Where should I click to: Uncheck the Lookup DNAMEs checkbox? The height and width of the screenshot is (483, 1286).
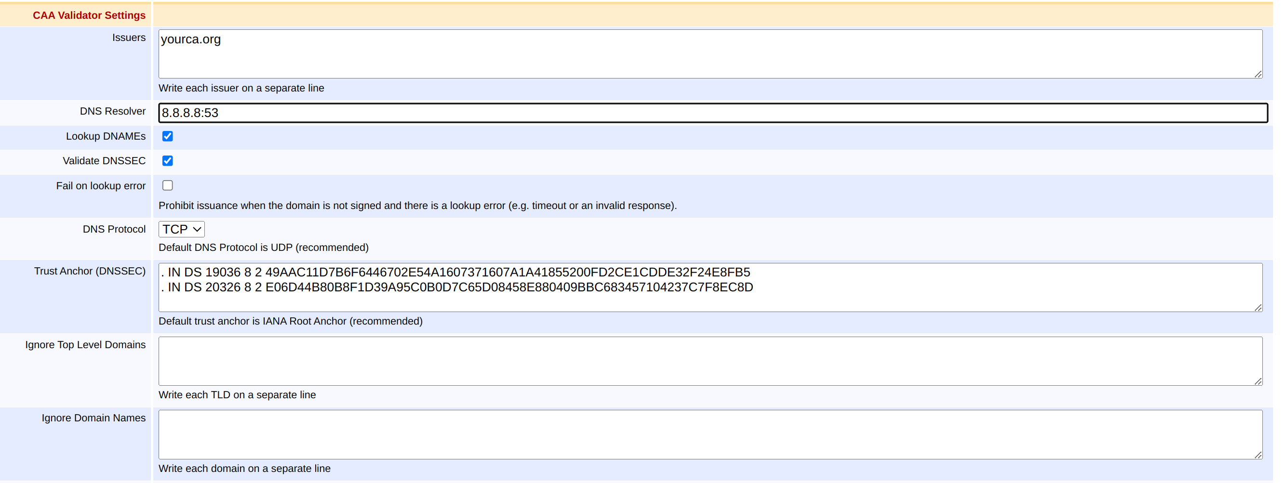coord(168,136)
